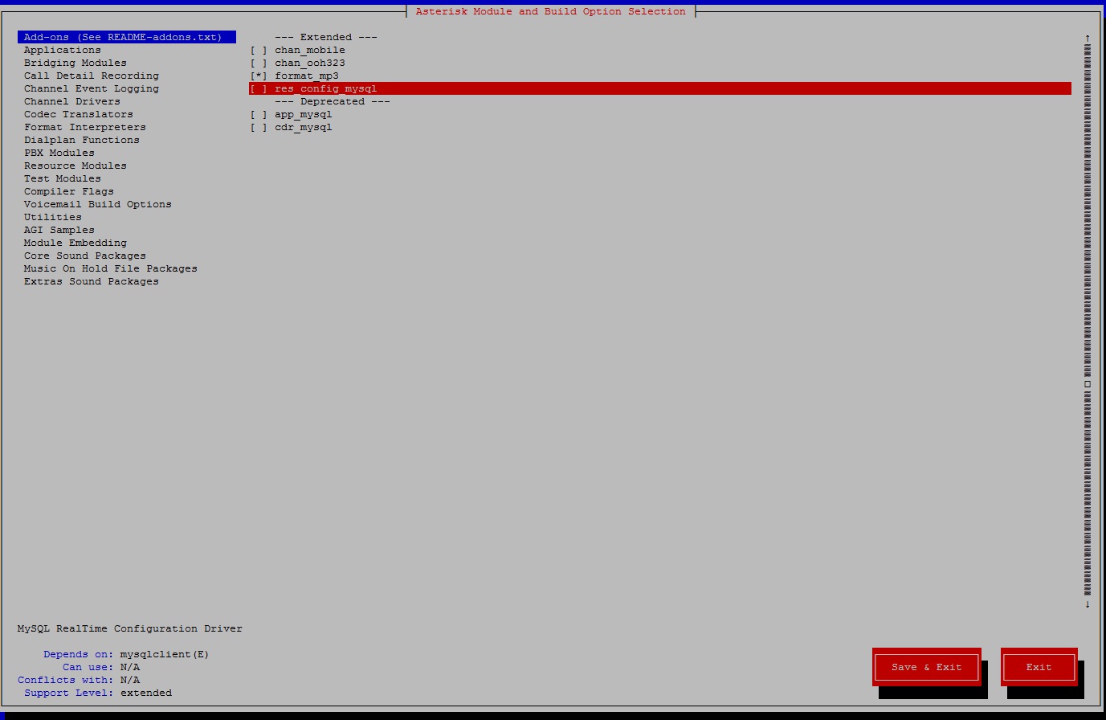Open the Codec Translators section
Image resolution: width=1106 pixels, height=720 pixels.
78,114
